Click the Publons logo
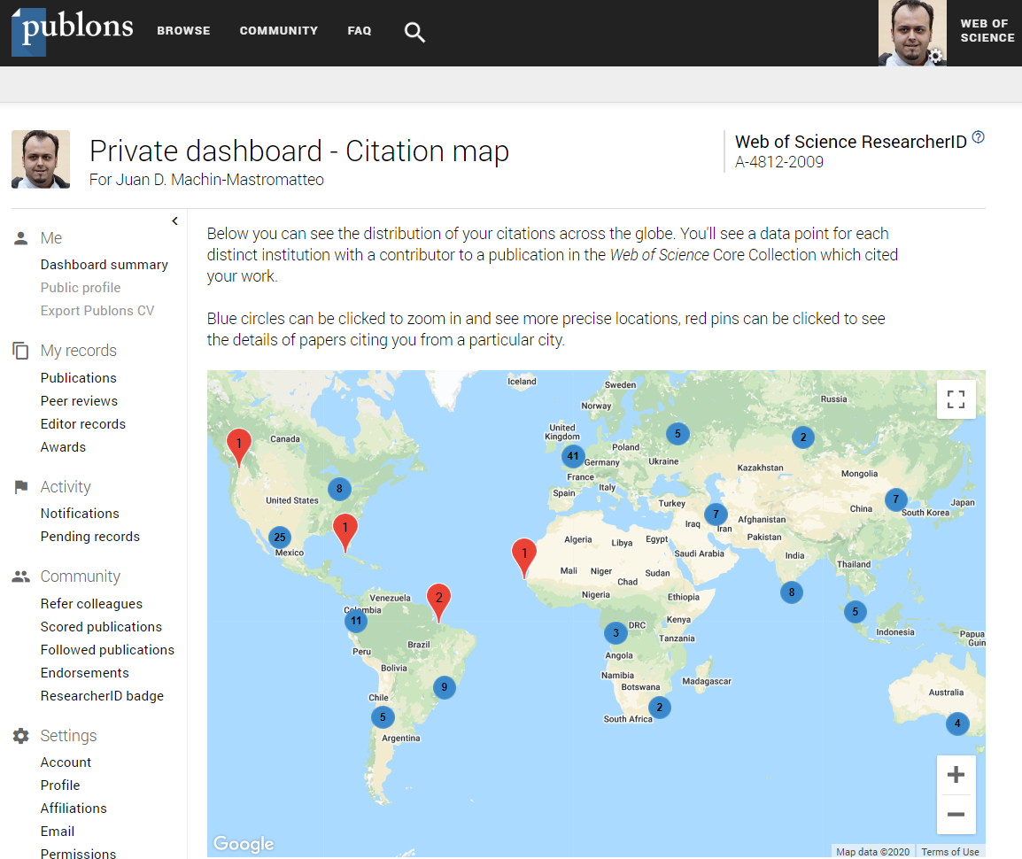This screenshot has width=1022, height=859. pos(73,30)
